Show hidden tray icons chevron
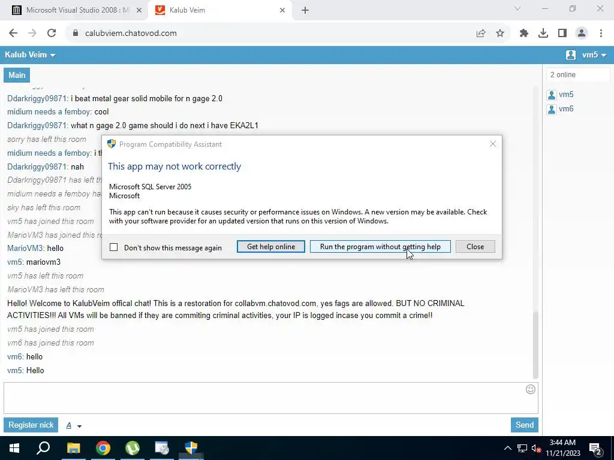 point(507,448)
